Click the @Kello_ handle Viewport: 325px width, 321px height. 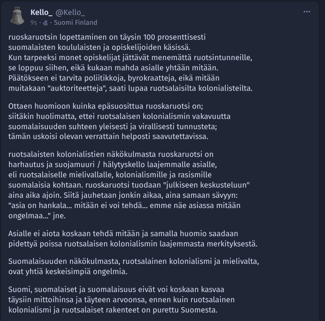click(x=70, y=12)
